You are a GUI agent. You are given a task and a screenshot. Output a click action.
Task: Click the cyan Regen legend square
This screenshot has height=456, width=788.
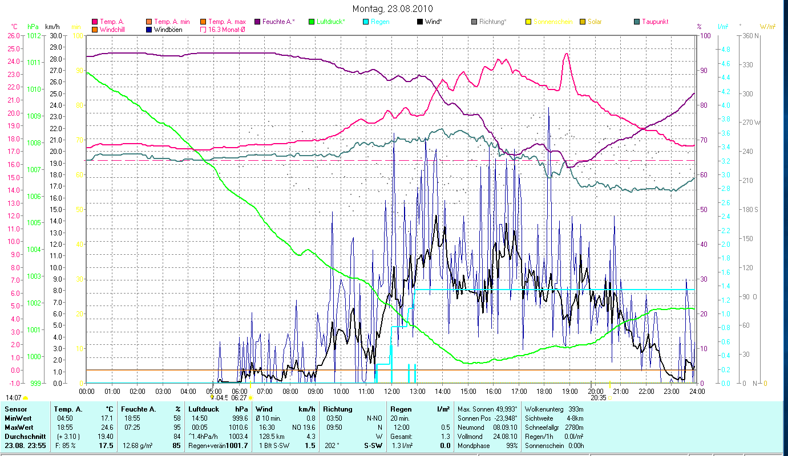[x=365, y=22]
